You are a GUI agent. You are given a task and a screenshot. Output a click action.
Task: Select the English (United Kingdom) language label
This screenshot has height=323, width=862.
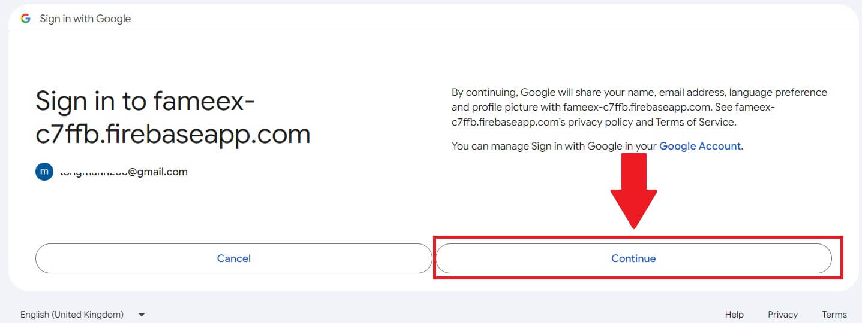pos(72,315)
